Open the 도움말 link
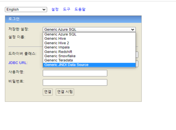Viewport: 176px width, 130px height. [x=80, y=9]
